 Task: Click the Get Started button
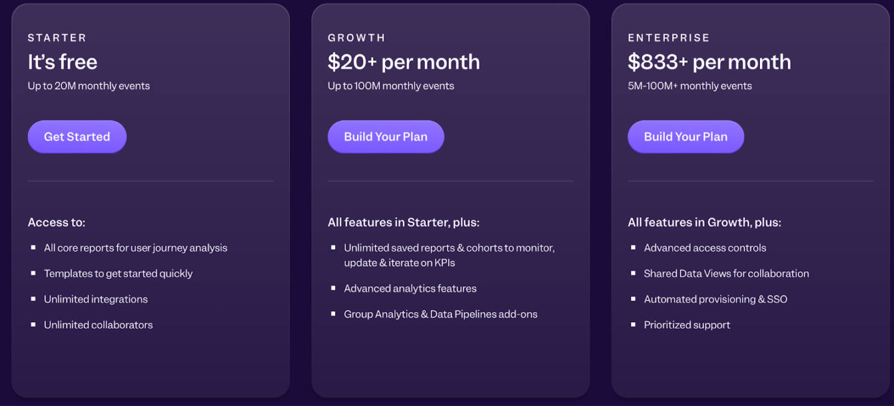click(x=77, y=137)
